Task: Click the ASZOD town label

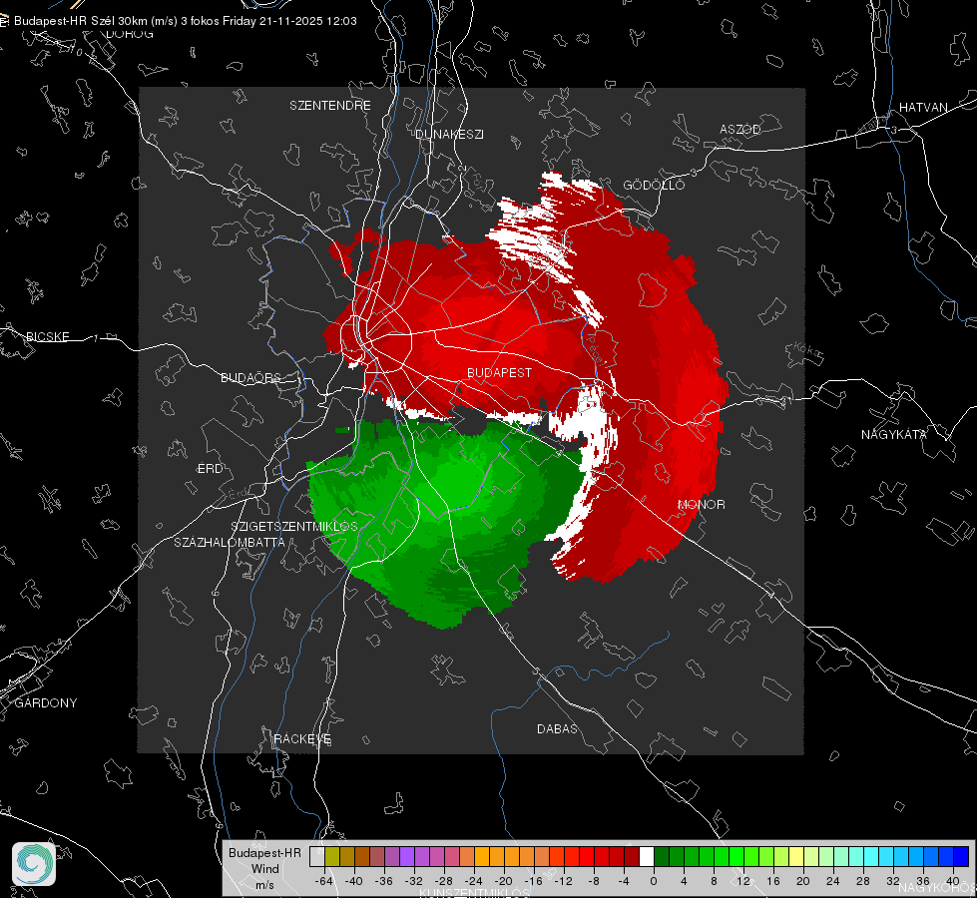Action: pos(740,129)
